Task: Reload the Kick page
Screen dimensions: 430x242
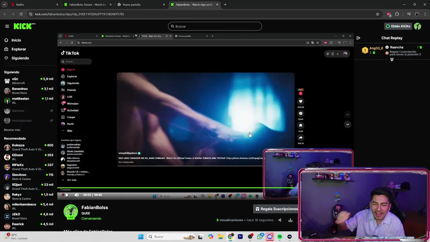Action: [x=21, y=14]
